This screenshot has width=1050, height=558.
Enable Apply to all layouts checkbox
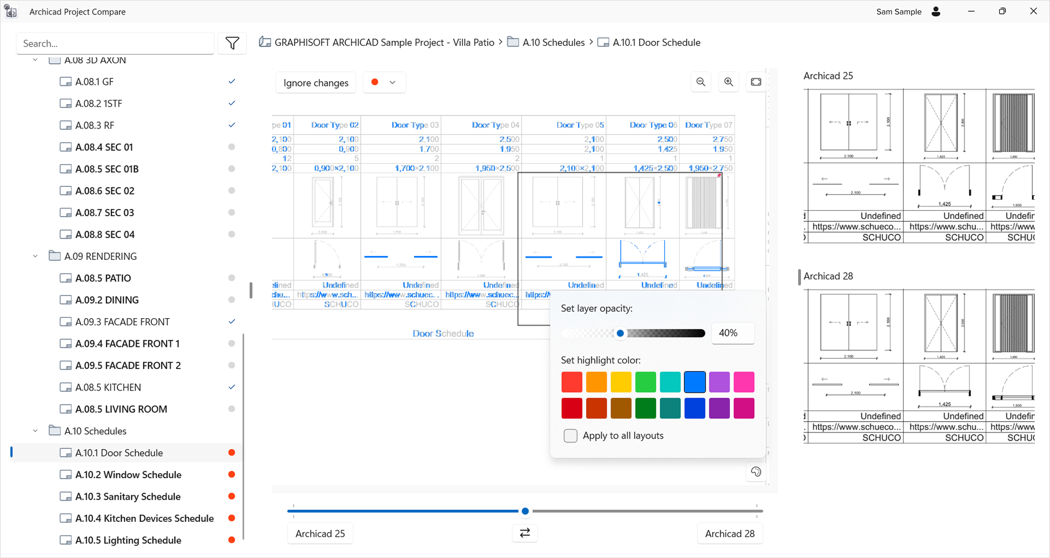(570, 435)
